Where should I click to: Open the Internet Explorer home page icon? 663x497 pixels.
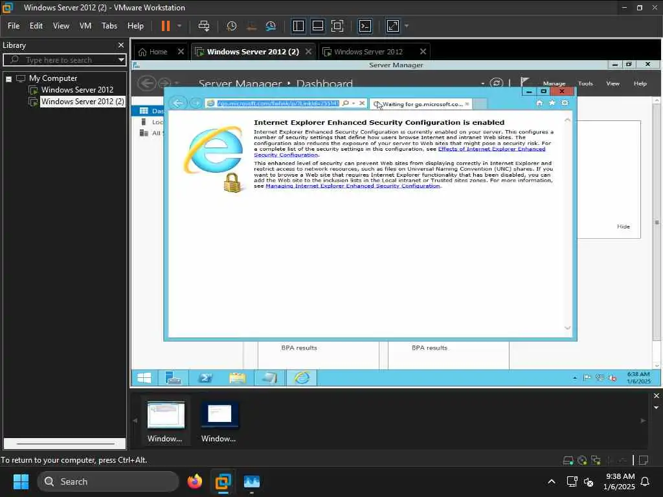[x=539, y=103]
